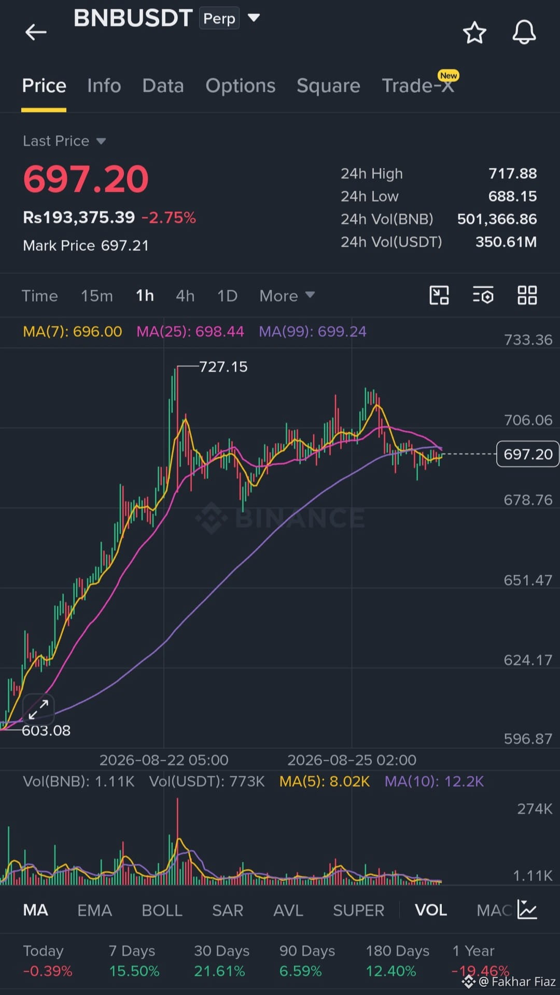This screenshot has height=995, width=560.
Task: Tap the volume MA(5): 8.02K legend
Action: [x=325, y=781]
